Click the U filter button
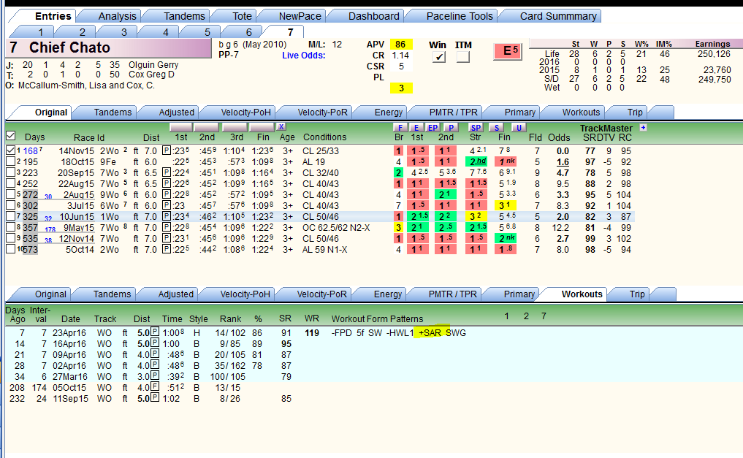The width and height of the screenshot is (743, 458). click(519, 127)
